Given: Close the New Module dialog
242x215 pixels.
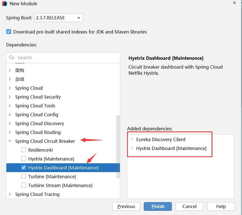Looking at the screenshot, I should click(x=235, y=3).
